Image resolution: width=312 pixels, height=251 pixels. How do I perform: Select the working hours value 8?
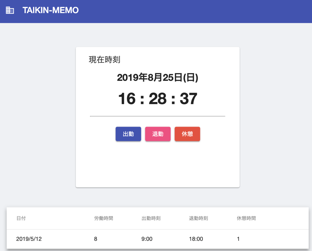click(95, 239)
